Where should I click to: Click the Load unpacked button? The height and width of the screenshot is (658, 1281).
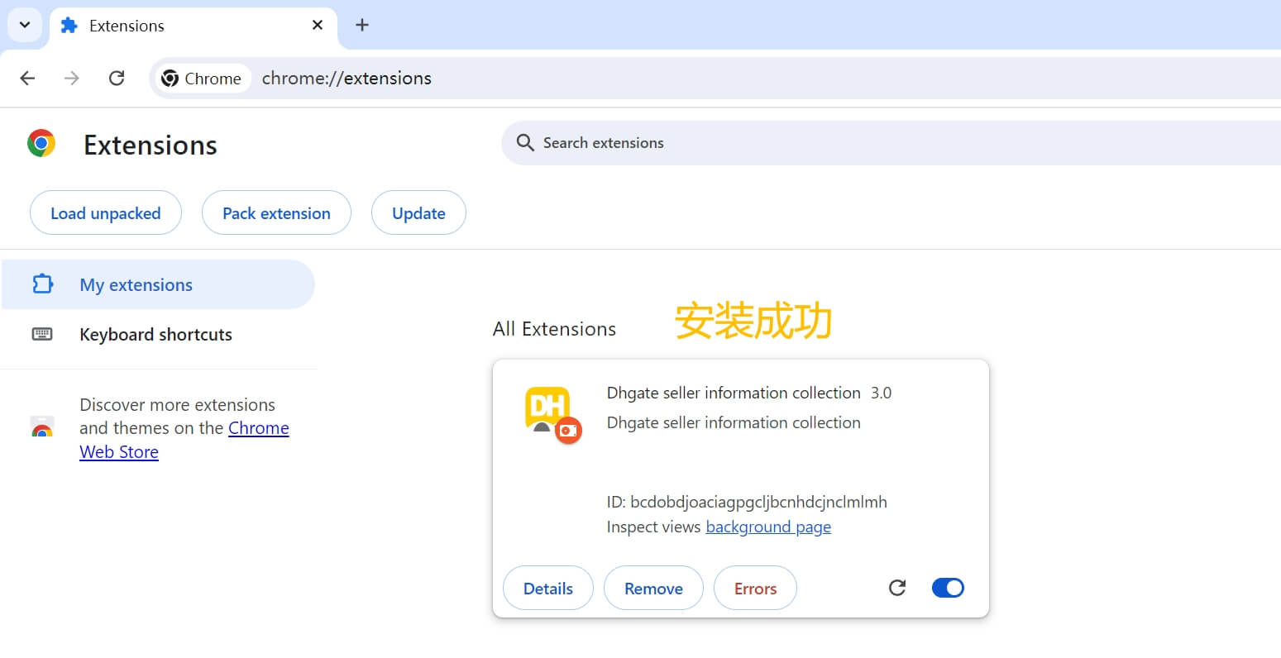(106, 213)
